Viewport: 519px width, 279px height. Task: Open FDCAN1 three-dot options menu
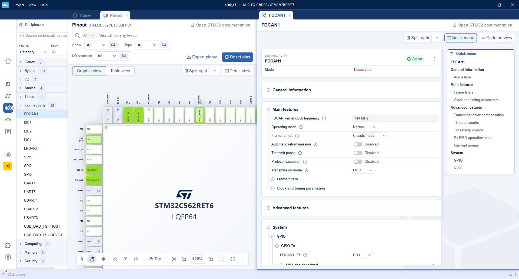click(435, 59)
